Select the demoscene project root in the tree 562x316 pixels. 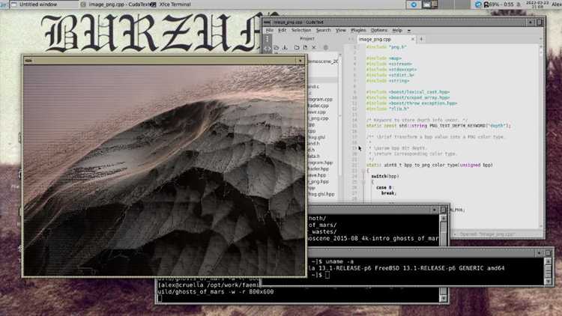coord(322,61)
